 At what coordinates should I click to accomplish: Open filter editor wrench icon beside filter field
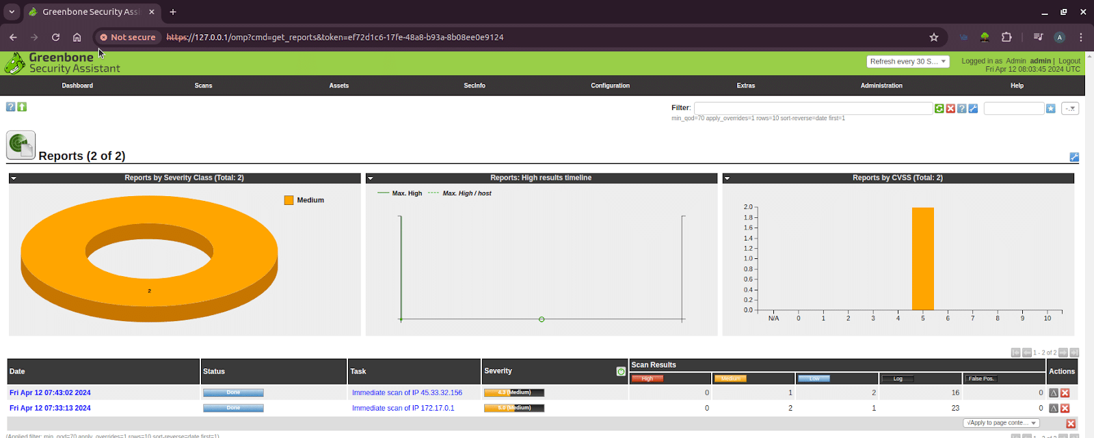973,109
